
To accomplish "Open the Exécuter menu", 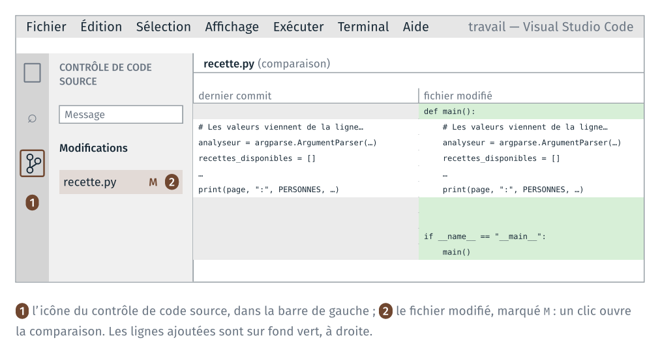I will tap(299, 27).
